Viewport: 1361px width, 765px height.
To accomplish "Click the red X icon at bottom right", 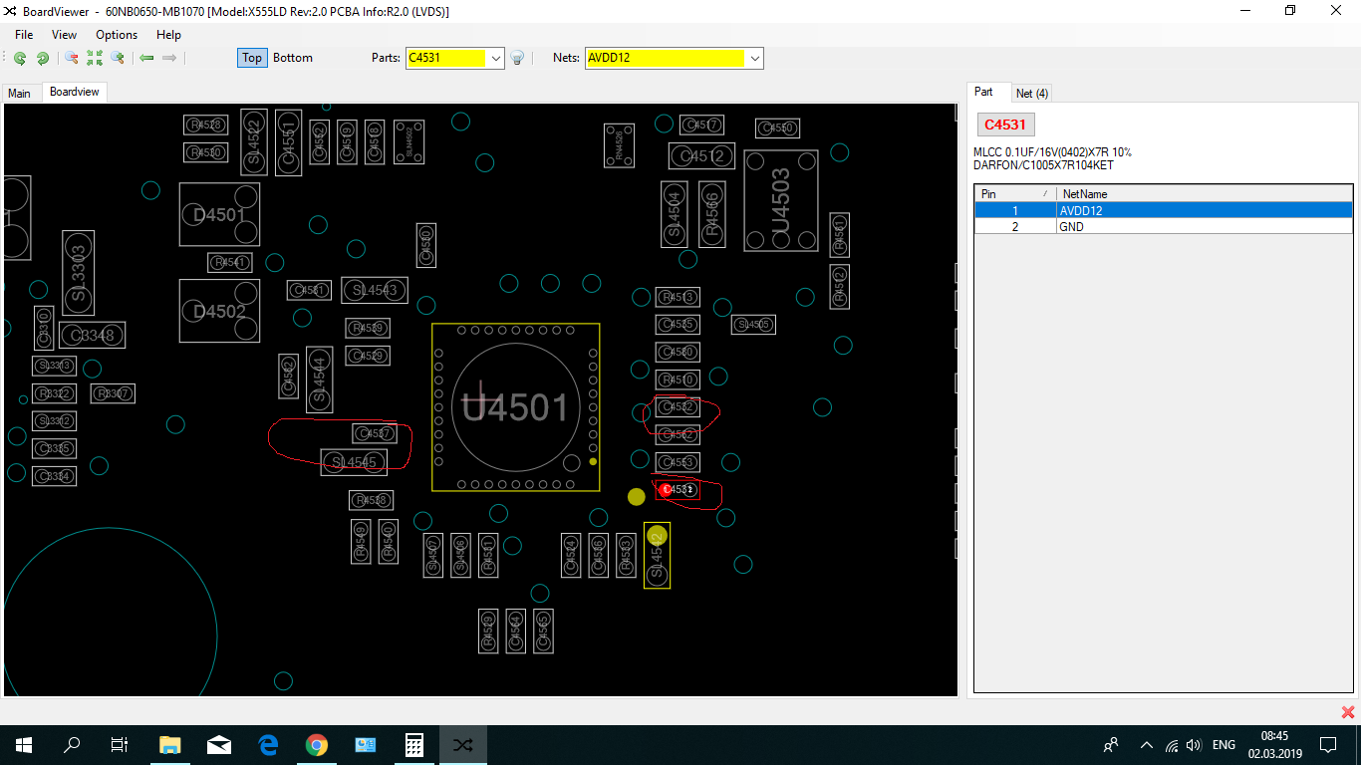I will (1348, 712).
